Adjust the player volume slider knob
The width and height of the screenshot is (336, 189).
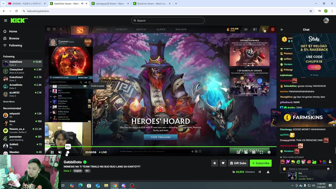[x=68, y=152]
